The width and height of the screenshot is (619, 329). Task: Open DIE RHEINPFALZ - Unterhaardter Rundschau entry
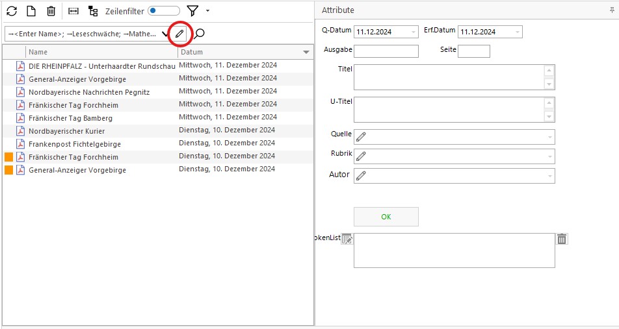(x=101, y=66)
